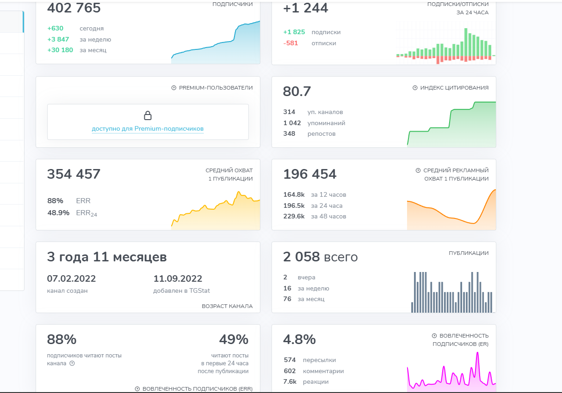Click help icon next to СРЕДНИЙ РЕКЛАМНЫЙ ОХВАТ
Image resolution: width=562 pixels, height=393 pixels.
pos(418,170)
